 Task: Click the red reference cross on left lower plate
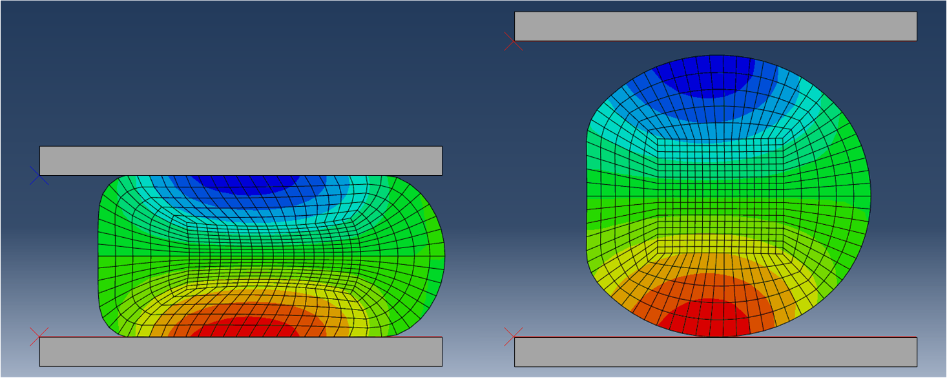[39, 337]
